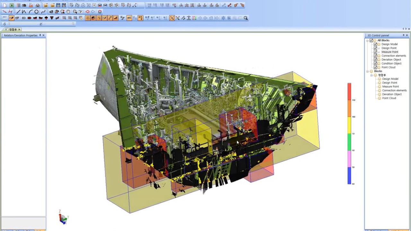Select Measure Point under the 정합후 block

click(390, 87)
